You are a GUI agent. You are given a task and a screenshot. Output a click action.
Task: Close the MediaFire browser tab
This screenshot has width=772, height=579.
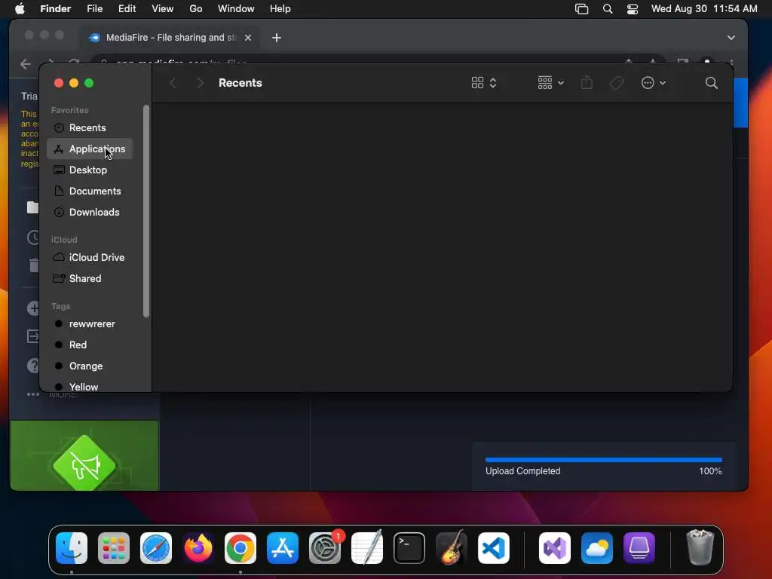click(248, 38)
